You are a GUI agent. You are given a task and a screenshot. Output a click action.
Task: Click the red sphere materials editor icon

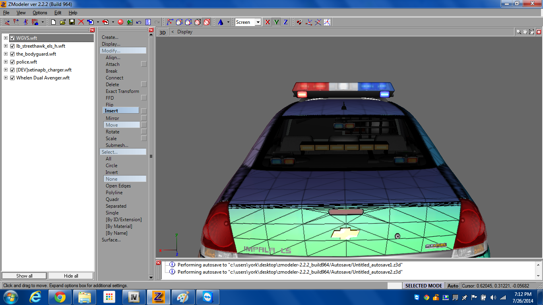120,22
